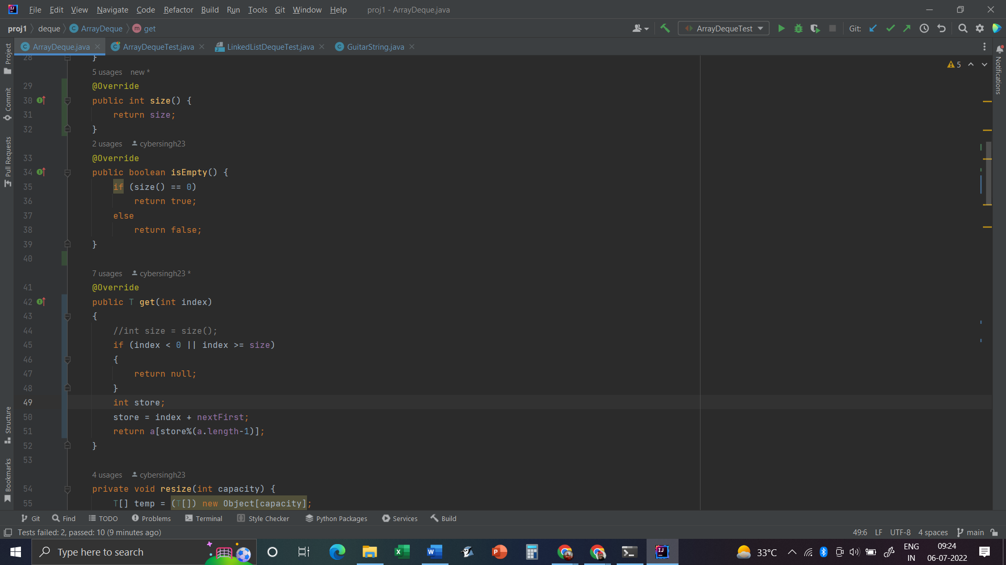This screenshot has width=1006, height=565.
Task: Open Search Everywhere magnifier icon
Action: 963,29
